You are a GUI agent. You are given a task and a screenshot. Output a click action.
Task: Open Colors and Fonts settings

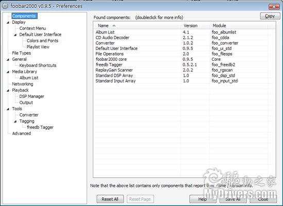[x=42, y=41]
